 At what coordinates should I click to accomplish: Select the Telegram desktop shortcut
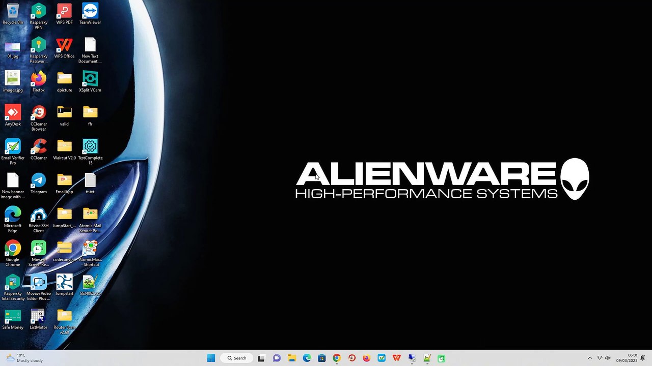pyautogui.click(x=39, y=184)
